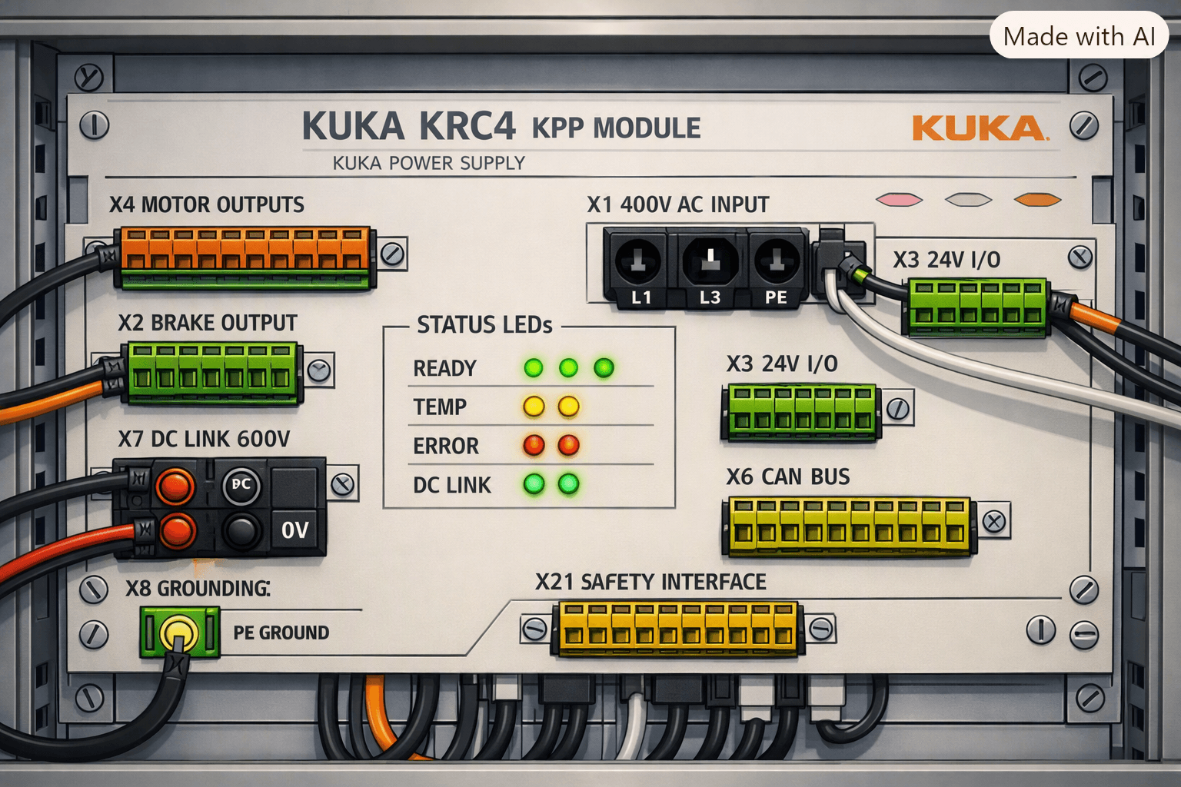
Task: Click the second yellow TEMP LED
Action: 569,407
